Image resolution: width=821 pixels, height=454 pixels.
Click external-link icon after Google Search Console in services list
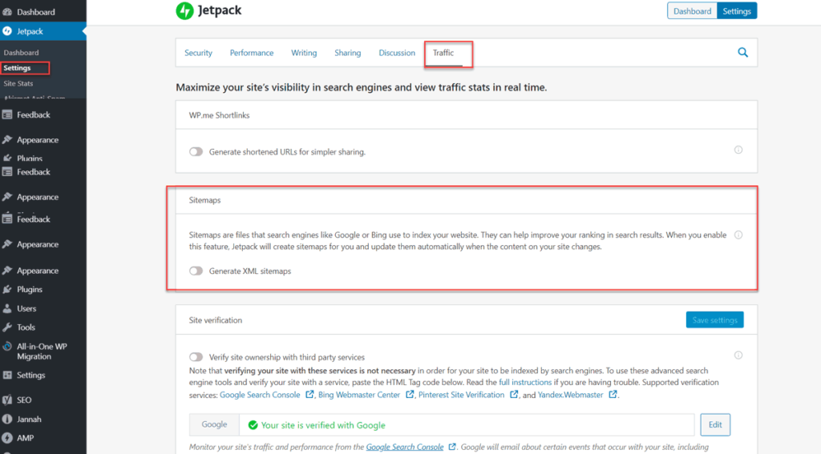click(x=309, y=395)
